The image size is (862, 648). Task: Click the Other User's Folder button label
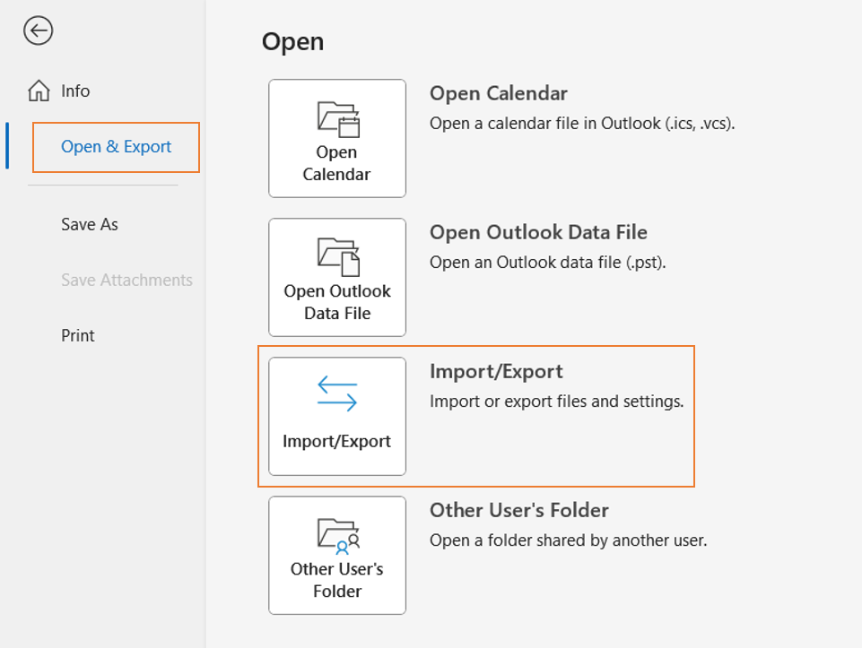(337, 580)
